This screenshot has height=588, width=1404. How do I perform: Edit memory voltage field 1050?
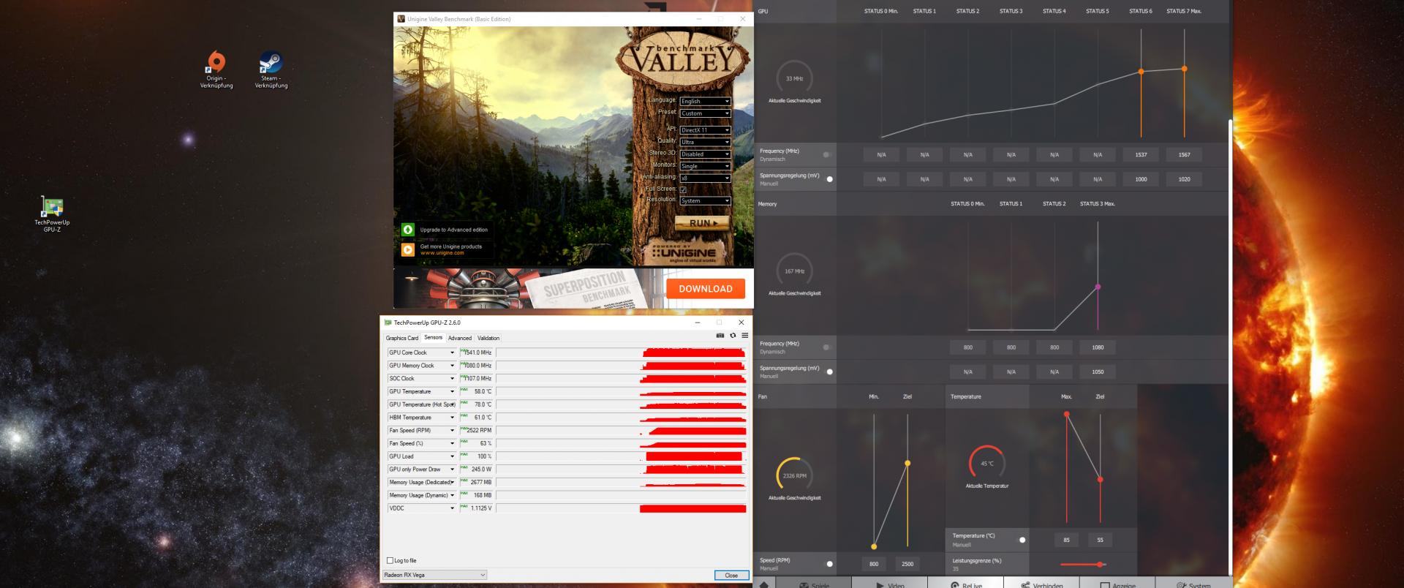(1098, 372)
